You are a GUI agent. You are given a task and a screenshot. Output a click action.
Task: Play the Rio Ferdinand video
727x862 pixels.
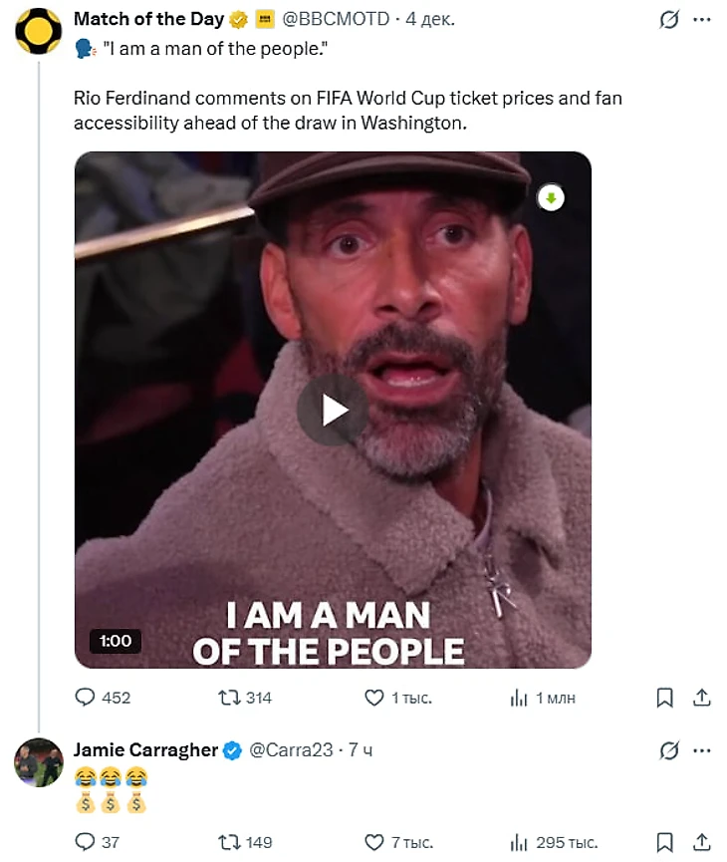click(x=334, y=410)
